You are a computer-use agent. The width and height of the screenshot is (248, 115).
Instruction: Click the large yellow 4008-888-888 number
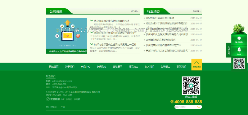pos(188,102)
